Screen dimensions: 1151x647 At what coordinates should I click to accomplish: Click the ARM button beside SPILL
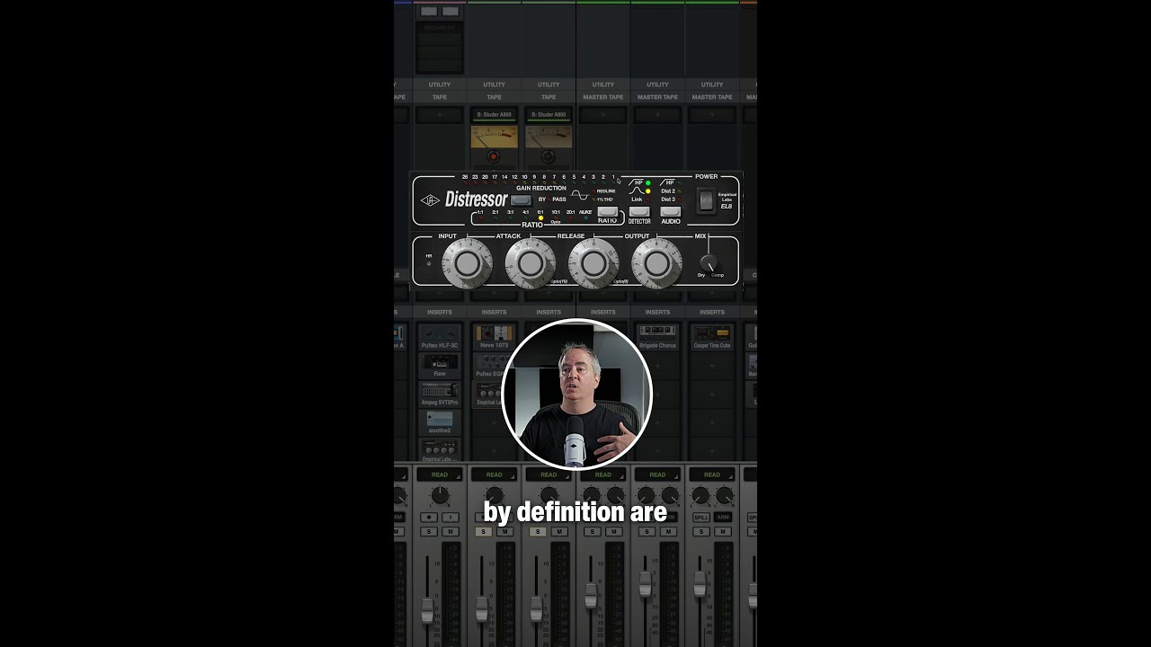tap(723, 518)
